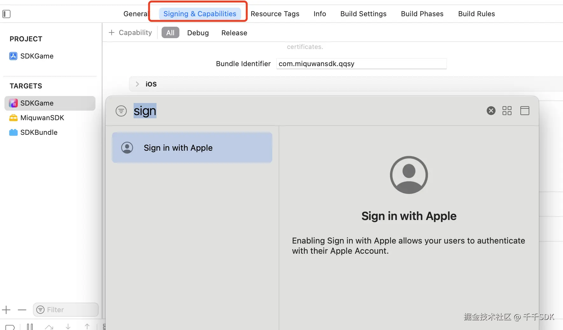
Task: Remove the selected target with minus button
Action: tap(22, 310)
